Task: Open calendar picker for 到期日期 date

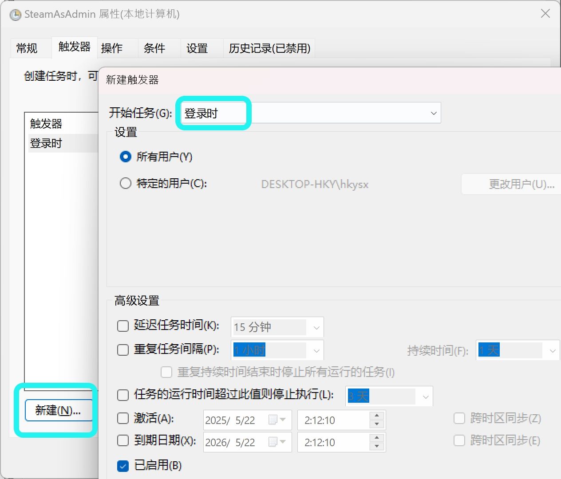Action: pyautogui.click(x=278, y=442)
